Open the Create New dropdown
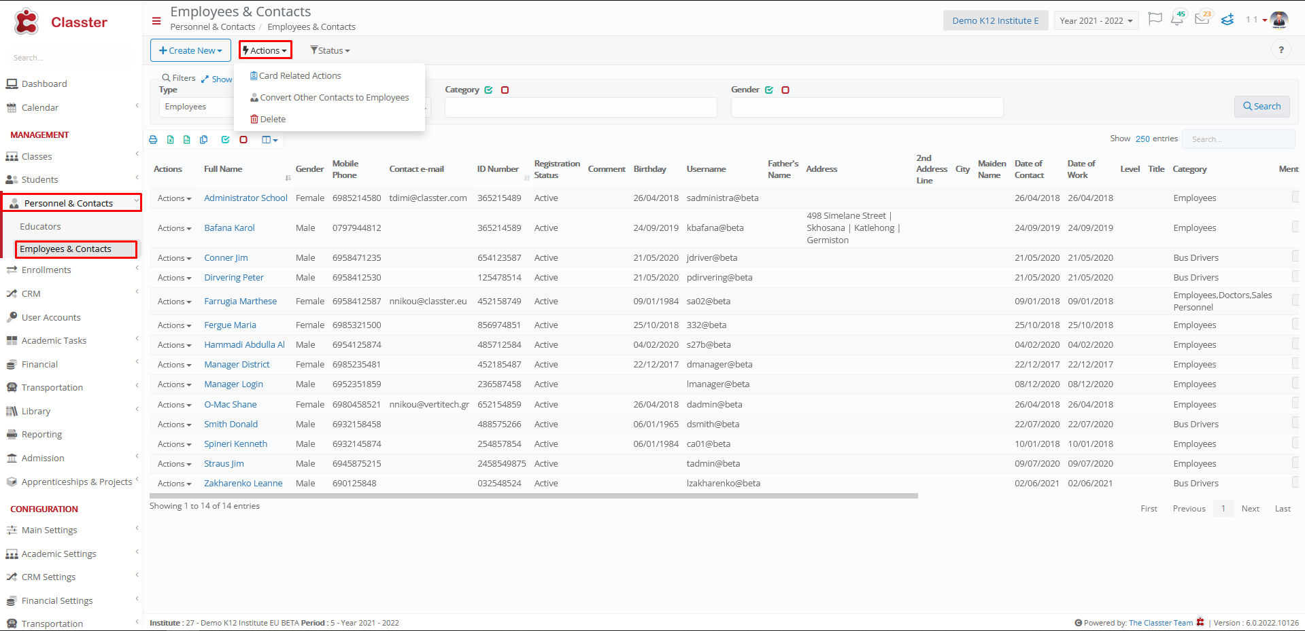This screenshot has height=631, width=1305. 190,50
